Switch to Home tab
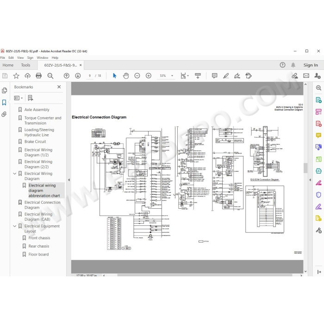 (8, 65)
